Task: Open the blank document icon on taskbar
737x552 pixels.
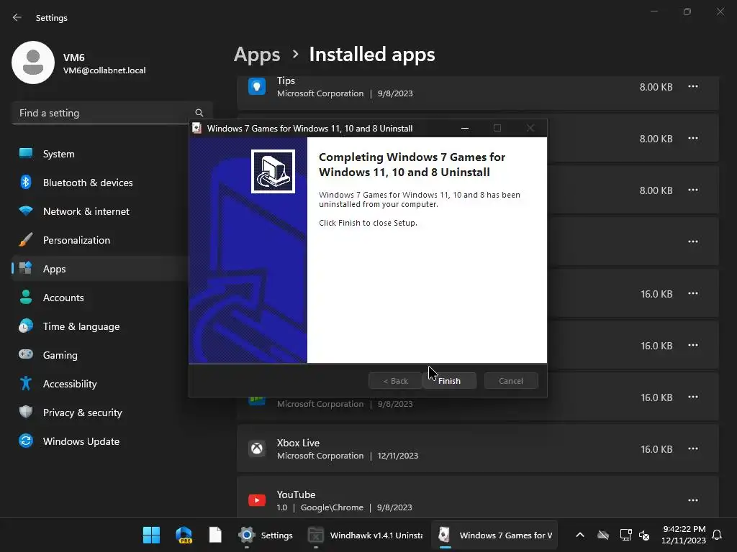Action: click(x=215, y=535)
